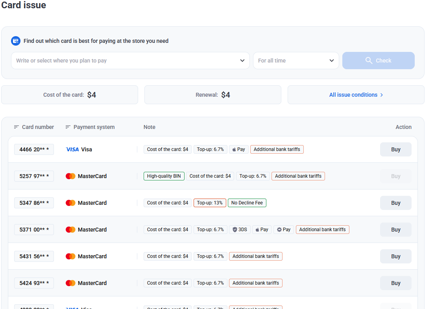Click the 3DS shield badge on card 5371 00
The height and width of the screenshot is (309, 434).
[x=240, y=230]
